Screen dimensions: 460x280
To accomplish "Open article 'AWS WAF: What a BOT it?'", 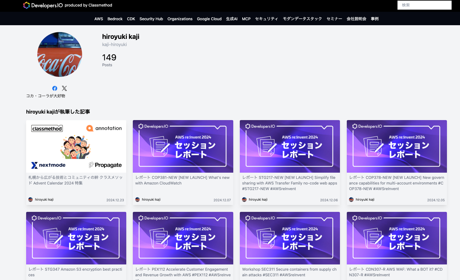I will point(396,272).
